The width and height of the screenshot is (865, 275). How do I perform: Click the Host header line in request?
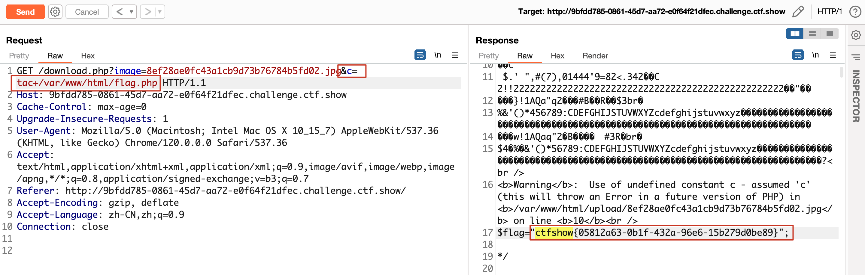[181, 95]
